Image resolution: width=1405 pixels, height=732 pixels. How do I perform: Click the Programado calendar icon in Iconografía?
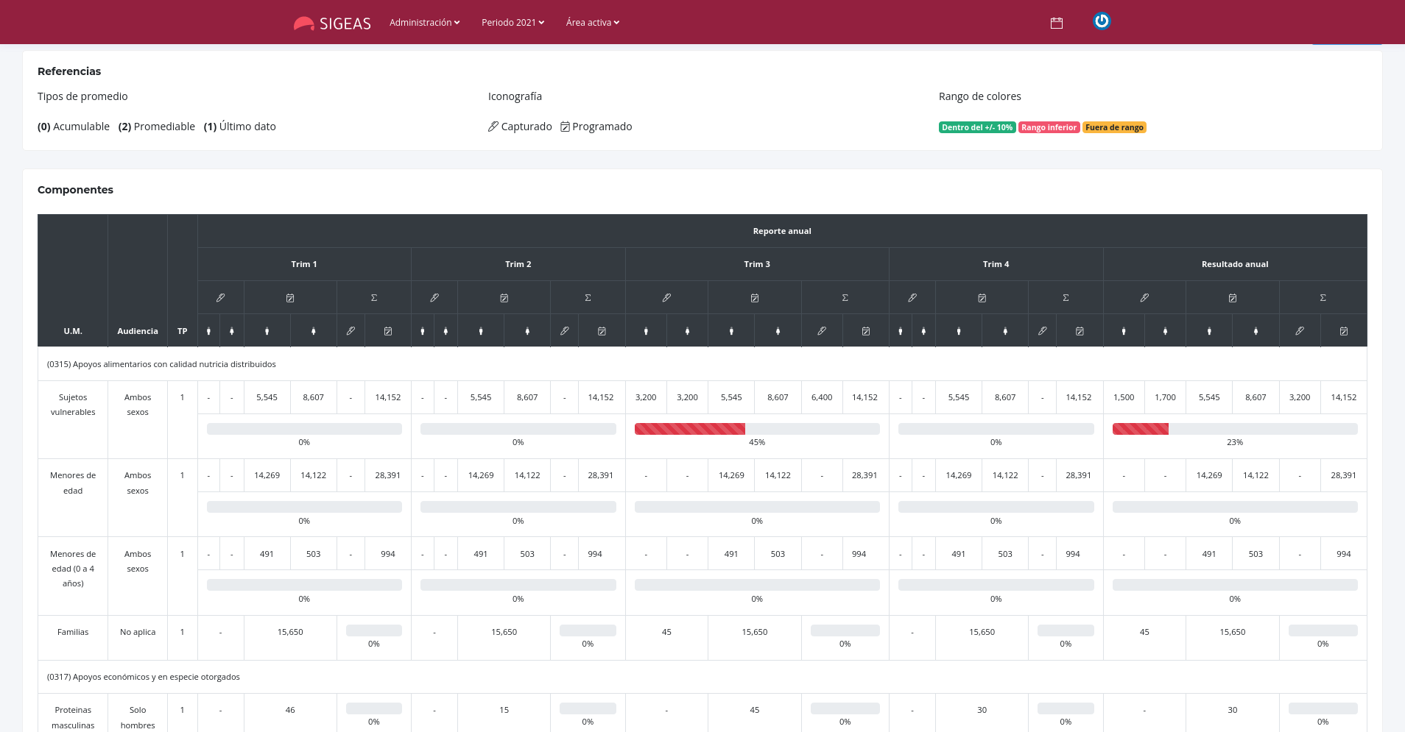click(565, 127)
